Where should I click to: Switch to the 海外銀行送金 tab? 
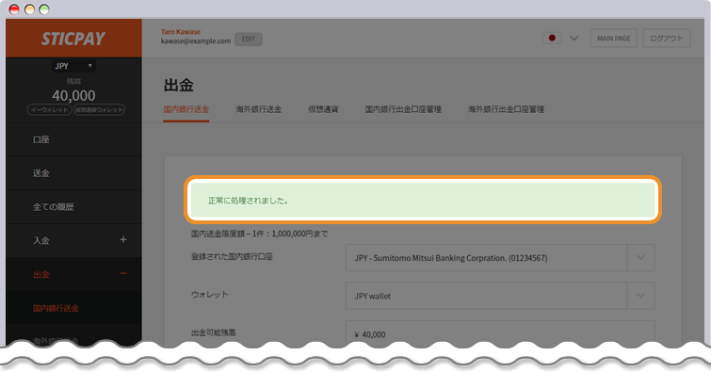[x=258, y=109]
